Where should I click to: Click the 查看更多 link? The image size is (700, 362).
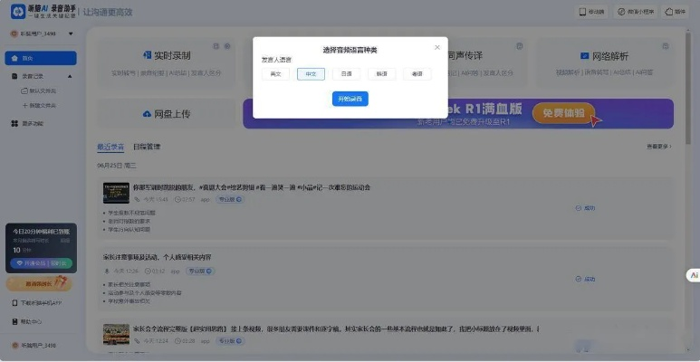[658, 146]
